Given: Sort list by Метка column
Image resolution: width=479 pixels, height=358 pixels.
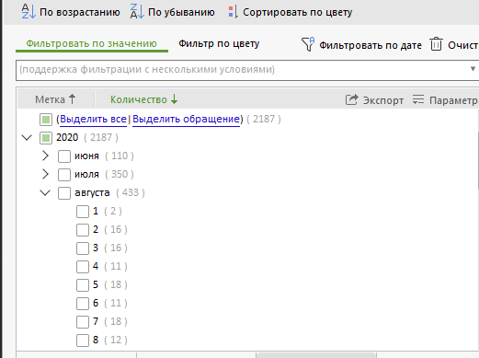Looking at the screenshot, I should tap(51, 99).
